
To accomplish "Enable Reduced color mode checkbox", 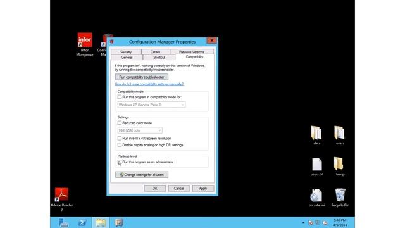I will click(120, 123).
